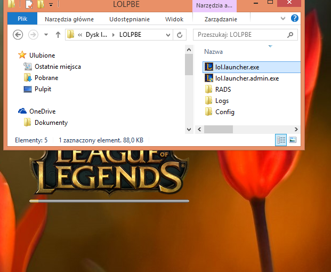This screenshot has width=331, height=272.
Task: Switch to details view icon
Action: [281, 140]
